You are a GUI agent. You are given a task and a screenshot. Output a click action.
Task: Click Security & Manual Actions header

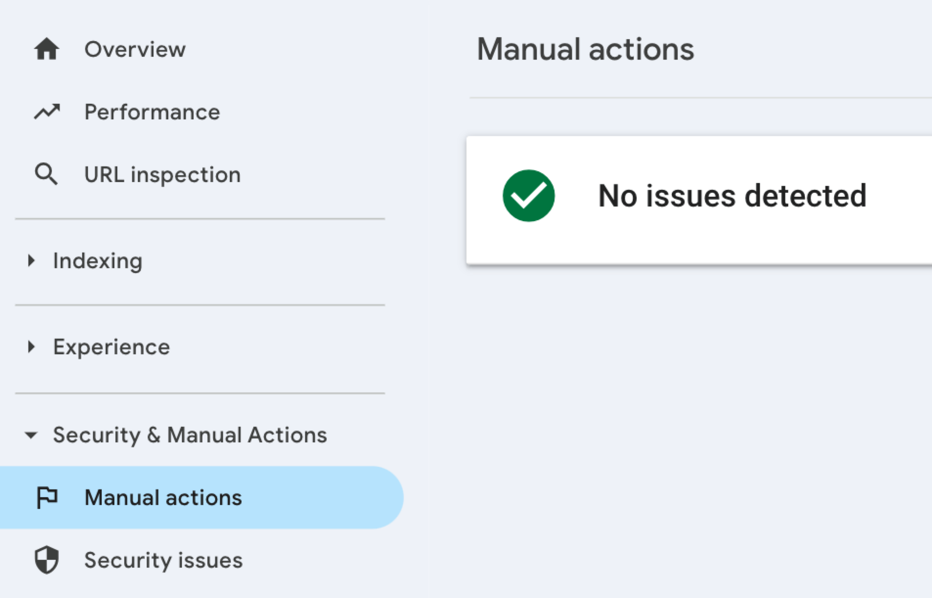[x=190, y=435]
